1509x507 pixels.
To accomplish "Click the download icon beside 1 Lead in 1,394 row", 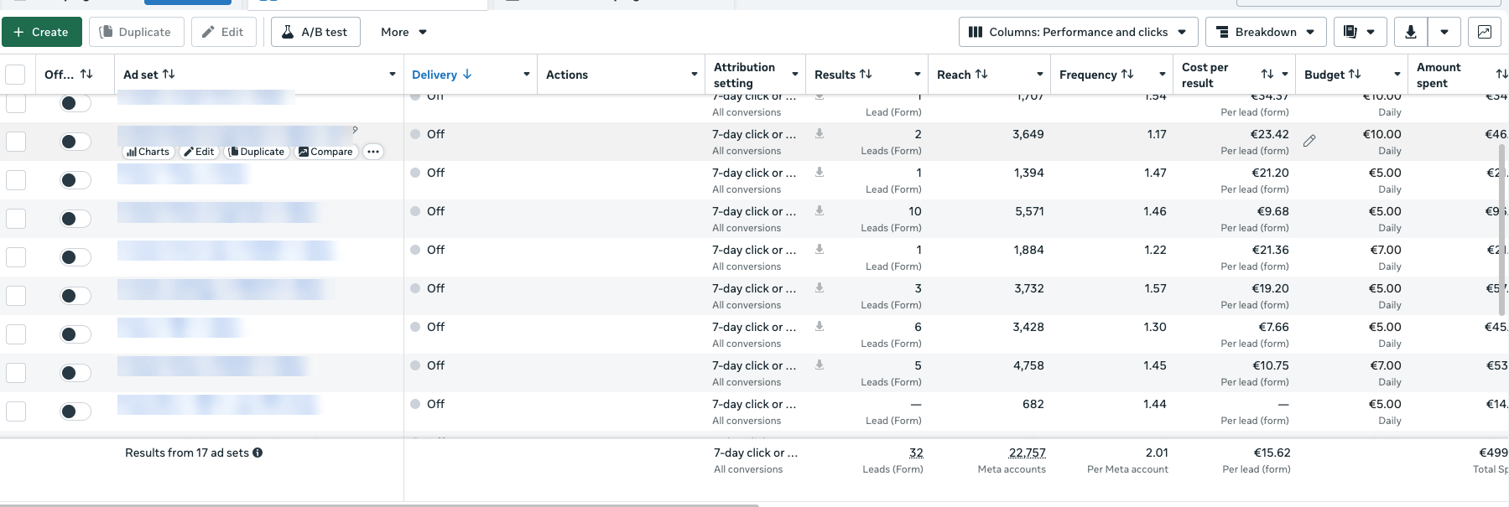I will point(820,172).
